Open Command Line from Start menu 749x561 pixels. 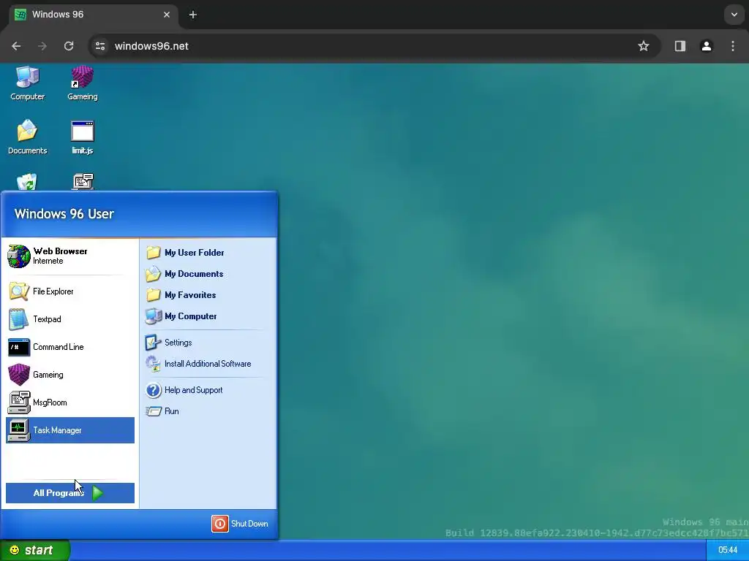click(x=69, y=347)
